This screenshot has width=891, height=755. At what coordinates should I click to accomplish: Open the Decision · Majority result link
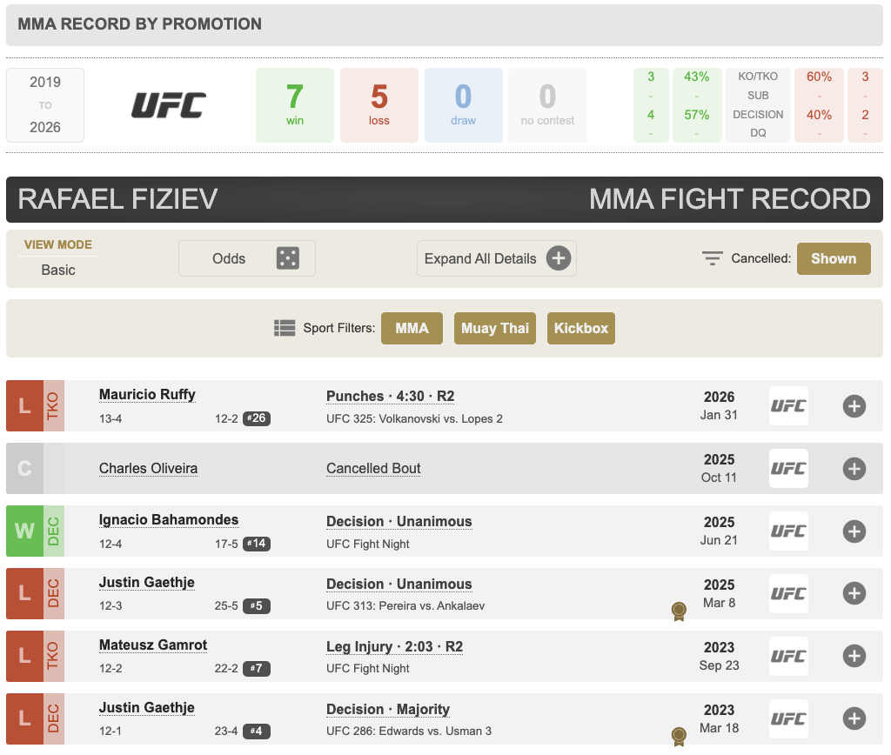387,709
